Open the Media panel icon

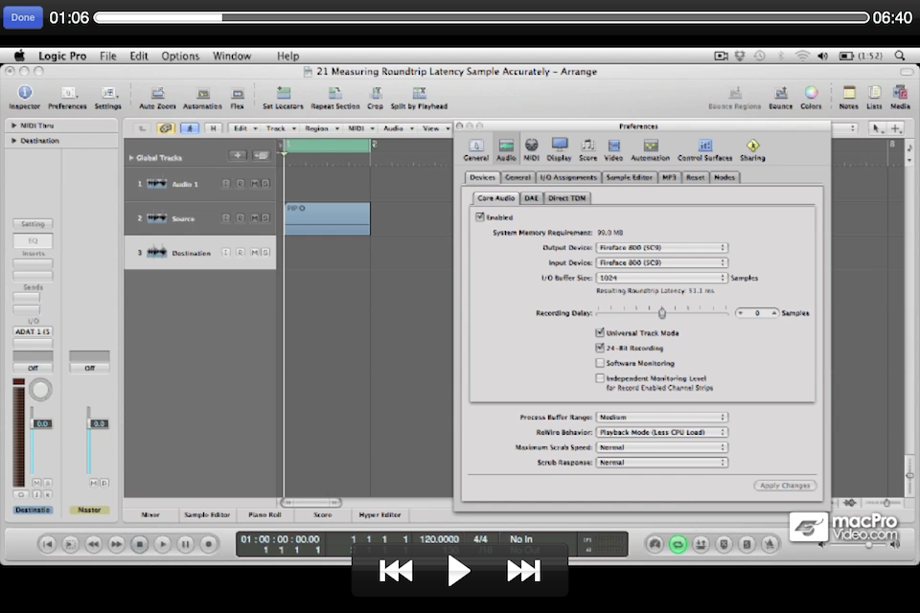[x=900, y=97]
